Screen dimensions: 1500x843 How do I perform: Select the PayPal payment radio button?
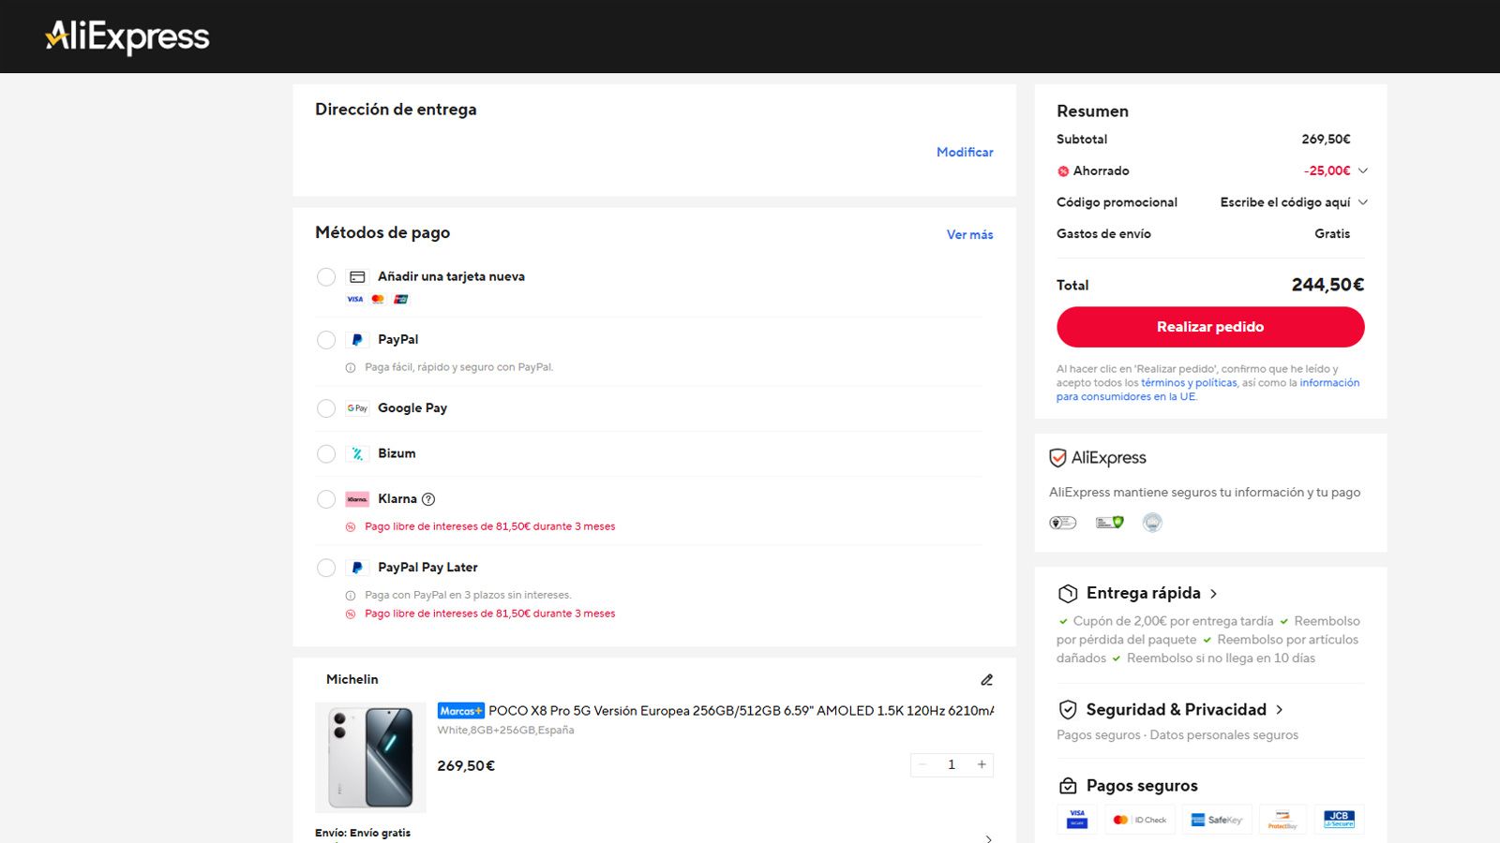click(x=326, y=340)
